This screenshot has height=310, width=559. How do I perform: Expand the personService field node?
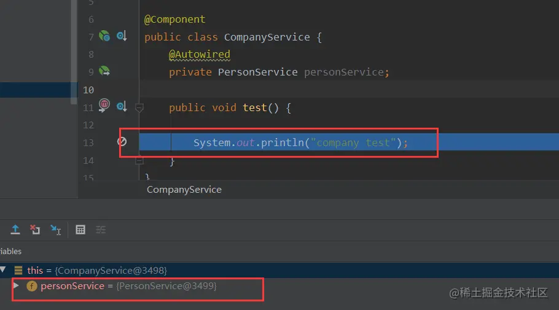click(16, 285)
